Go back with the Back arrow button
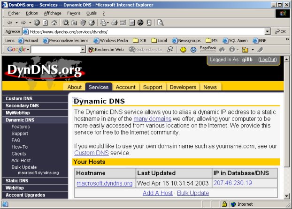Image resolution: width=292 pixels, height=209 pixels. click(x=10, y=22)
